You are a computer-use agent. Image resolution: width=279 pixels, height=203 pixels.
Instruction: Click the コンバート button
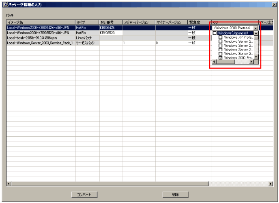[84, 194]
